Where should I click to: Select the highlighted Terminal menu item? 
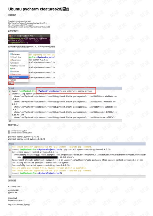point(19,77)
